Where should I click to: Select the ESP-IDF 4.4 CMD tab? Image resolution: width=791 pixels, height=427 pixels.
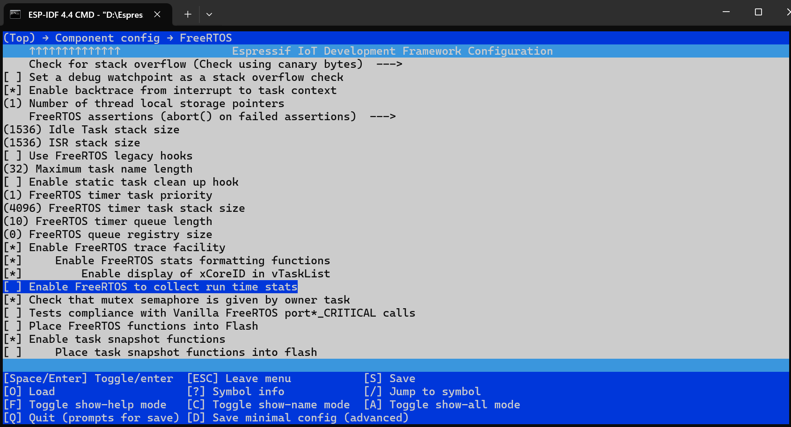tap(88, 14)
